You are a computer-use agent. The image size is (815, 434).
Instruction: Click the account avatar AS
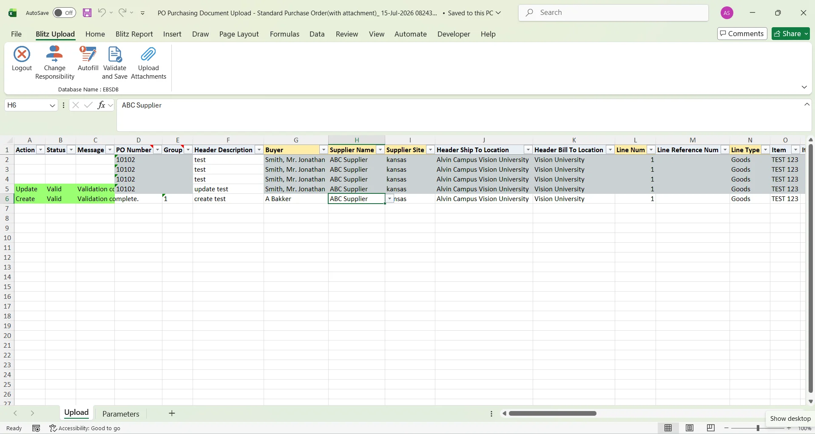click(727, 13)
